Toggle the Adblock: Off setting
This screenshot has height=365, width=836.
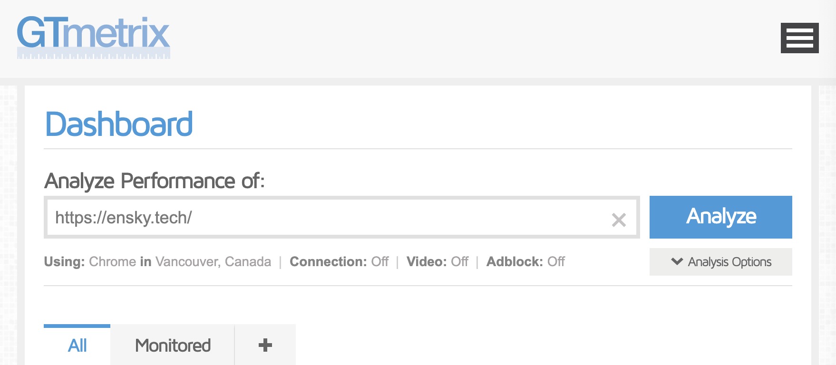[x=525, y=262]
